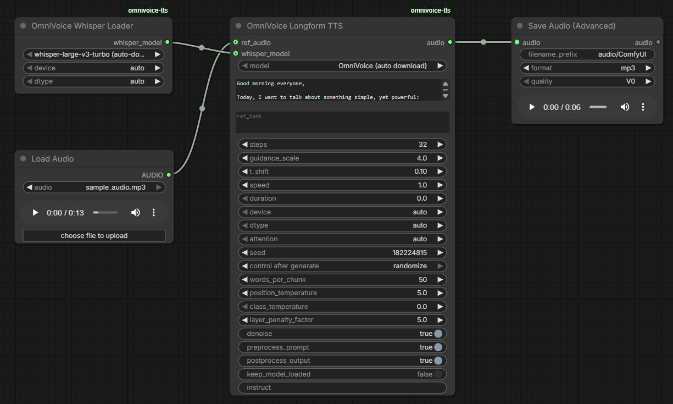Open the whisper-large-v3-turbo model dropdown
673x404 pixels.
click(93, 54)
